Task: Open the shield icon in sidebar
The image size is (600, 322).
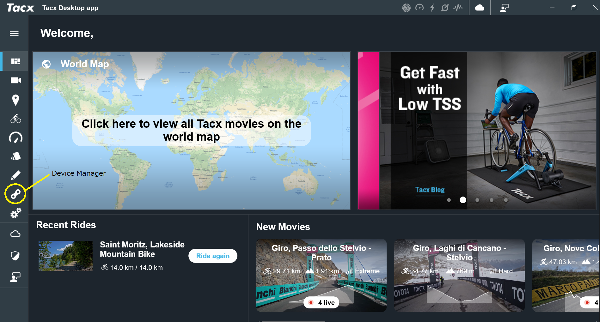Action: coord(15,255)
